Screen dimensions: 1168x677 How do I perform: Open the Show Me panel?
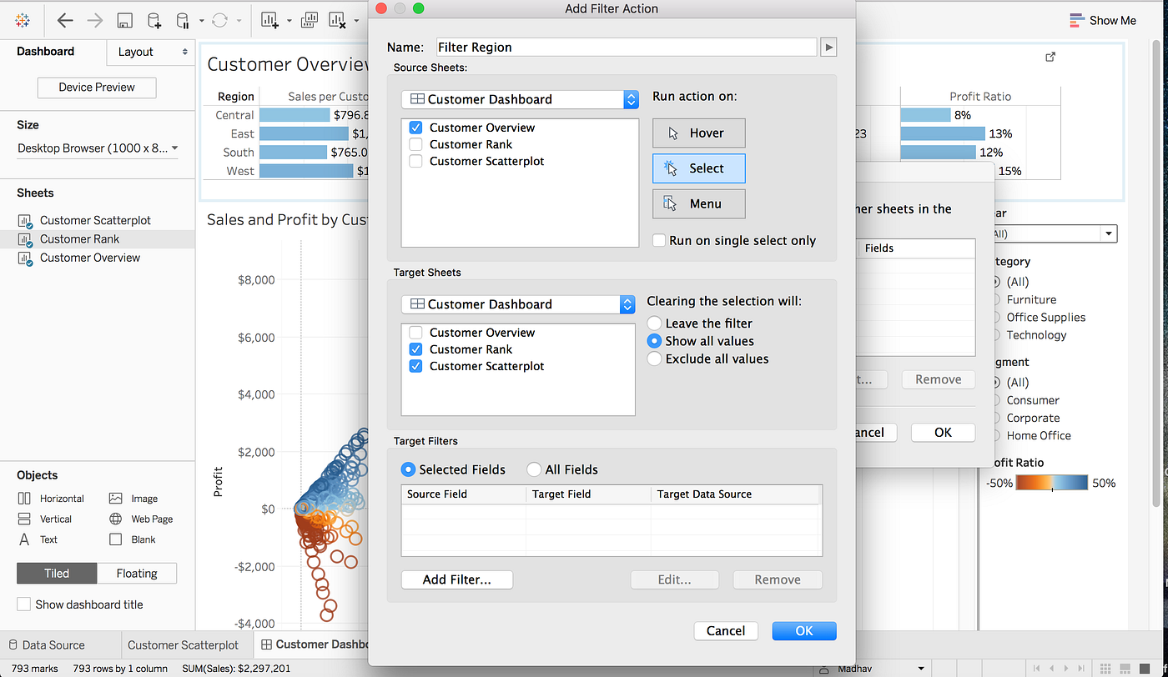pos(1102,20)
